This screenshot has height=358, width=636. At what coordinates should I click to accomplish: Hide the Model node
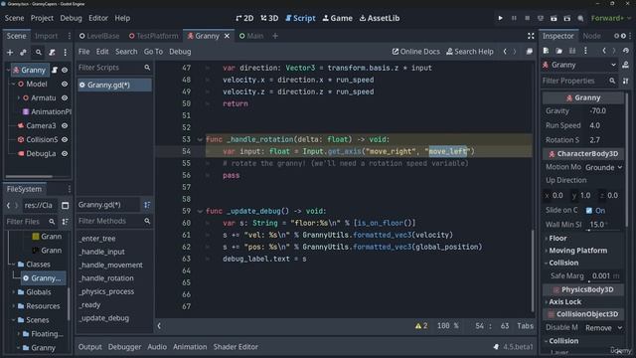coord(65,84)
